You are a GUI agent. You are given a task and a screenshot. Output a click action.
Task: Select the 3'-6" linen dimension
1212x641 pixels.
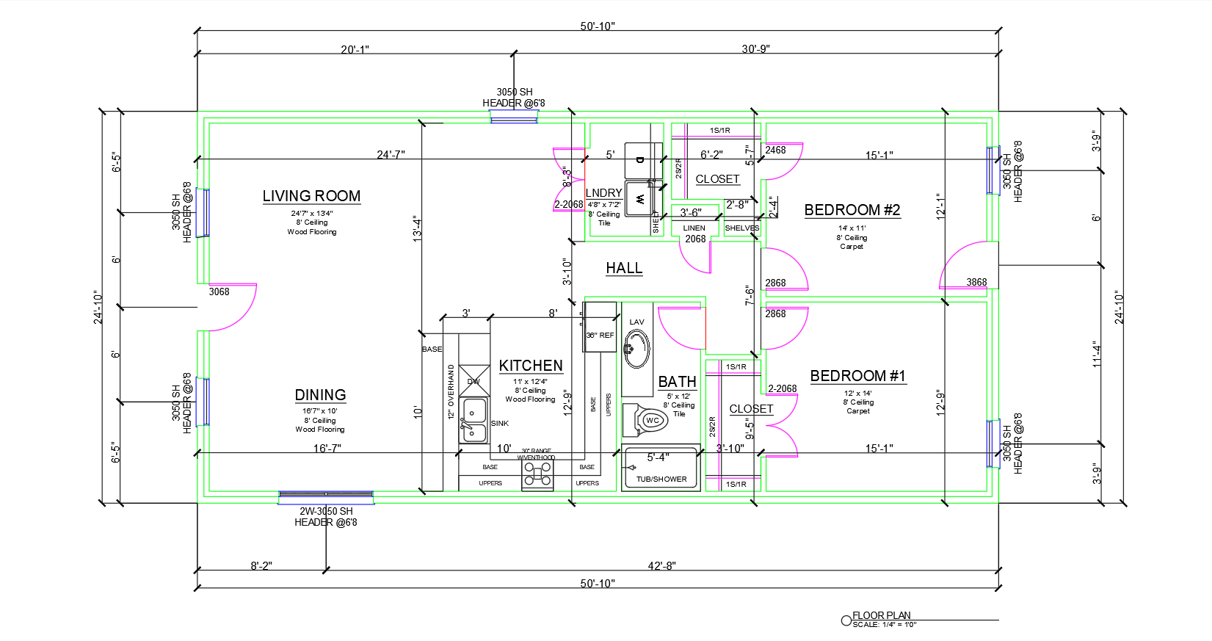tap(691, 212)
